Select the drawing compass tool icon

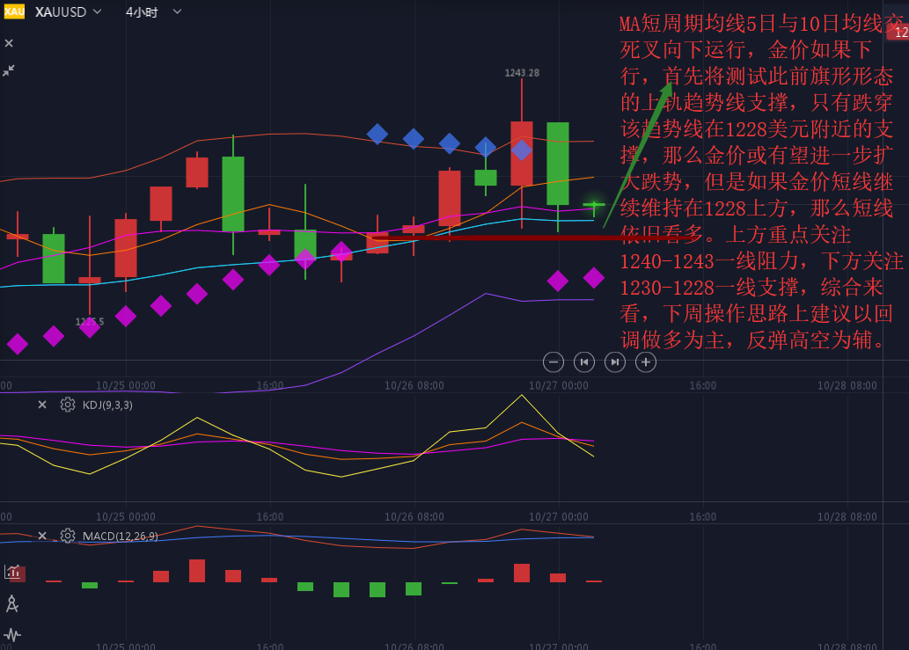11,603
